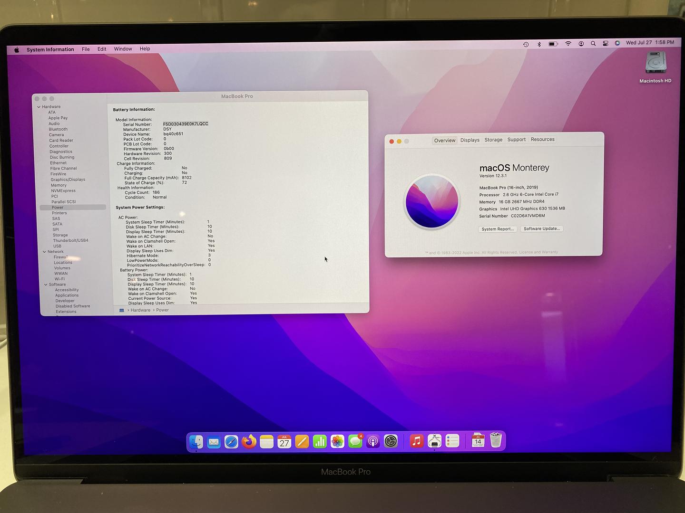Select Apple Pay in the sidebar

[58, 118]
